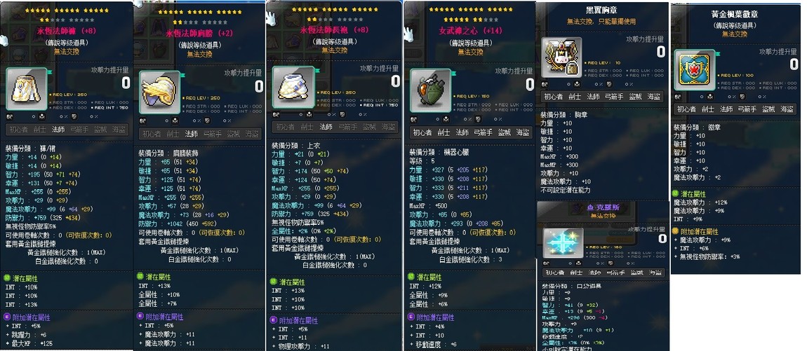807x351 pixels.
Task: Click purple 附加潛在屬性 icon in 永恆法師長袍 panel
Action: 274,319
